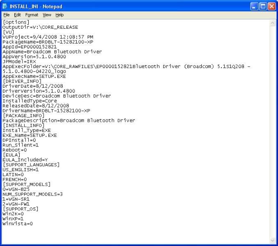This screenshot has height=246, width=278.
Task: Open the View menu
Action: coord(47,15)
